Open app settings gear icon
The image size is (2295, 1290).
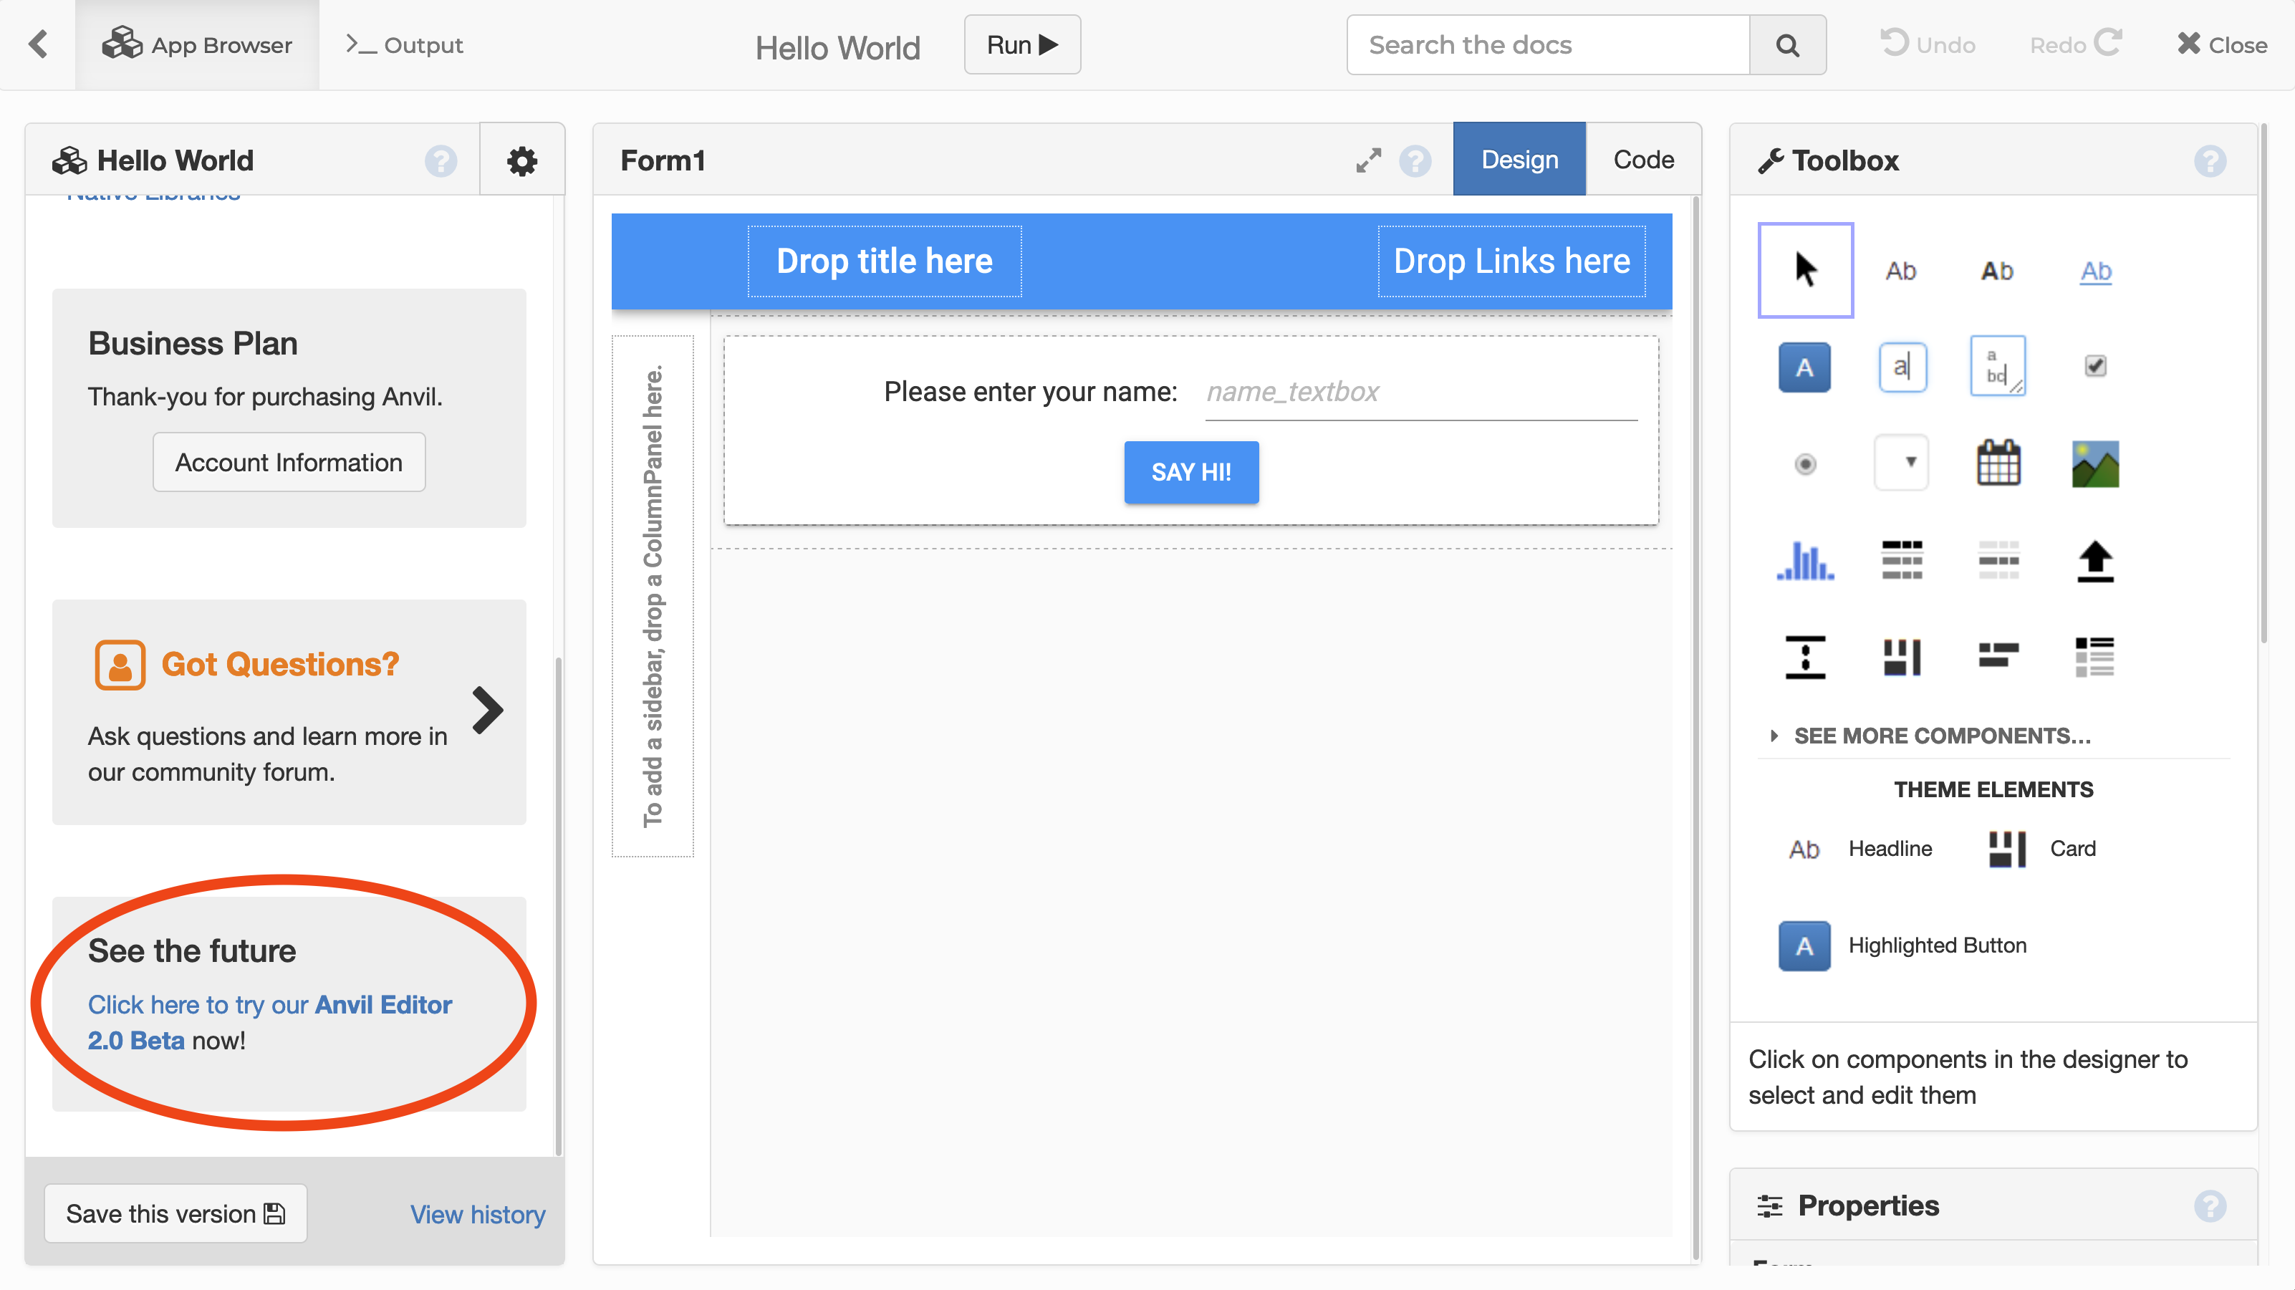pyautogui.click(x=522, y=160)
